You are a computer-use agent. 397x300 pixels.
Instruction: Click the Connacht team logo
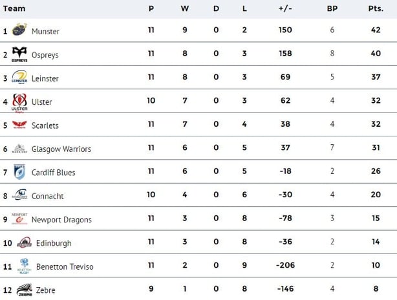tap(19, 195)
